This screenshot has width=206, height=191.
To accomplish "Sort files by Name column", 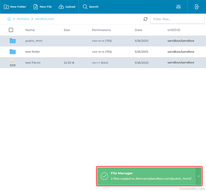I will click(30, 30).
